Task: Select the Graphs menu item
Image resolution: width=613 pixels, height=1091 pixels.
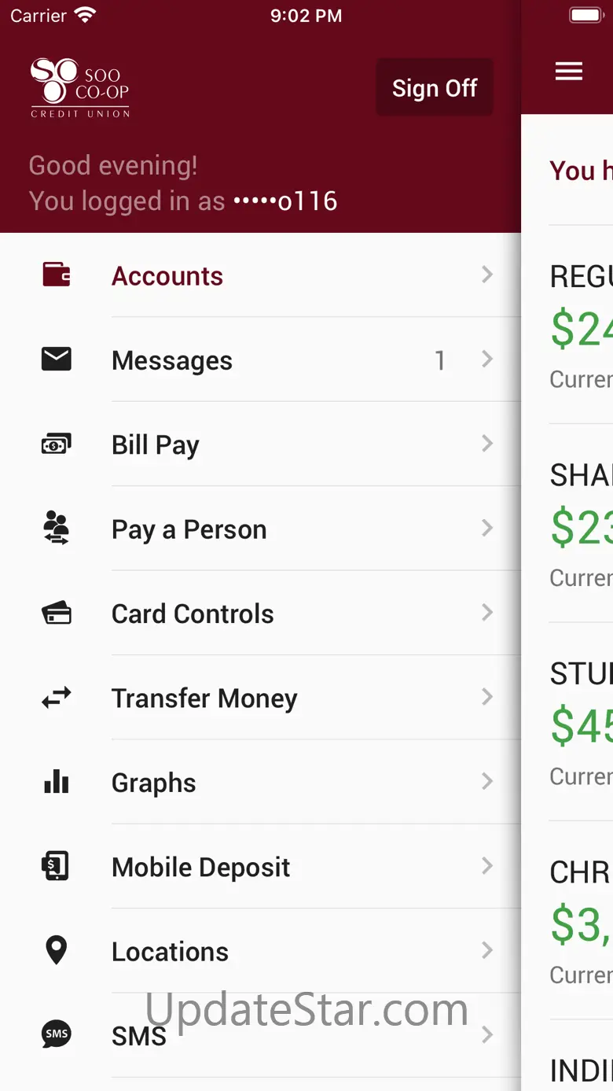Action: 154,783
